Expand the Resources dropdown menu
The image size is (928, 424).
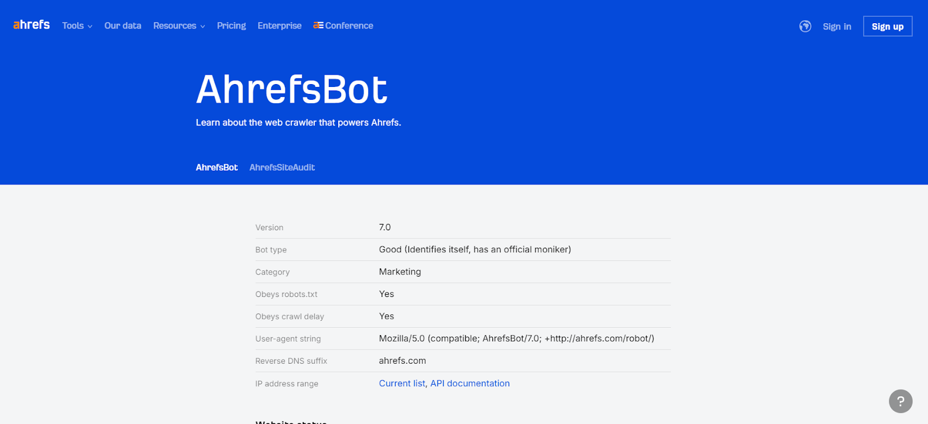[x=179, y=26]
